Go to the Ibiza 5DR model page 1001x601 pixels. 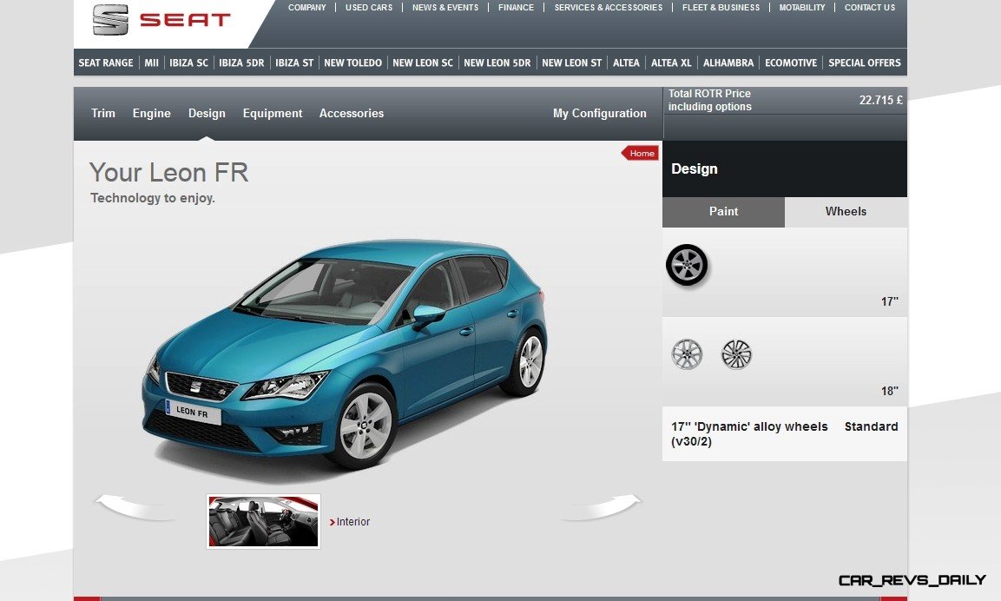(x=241, y=63)
